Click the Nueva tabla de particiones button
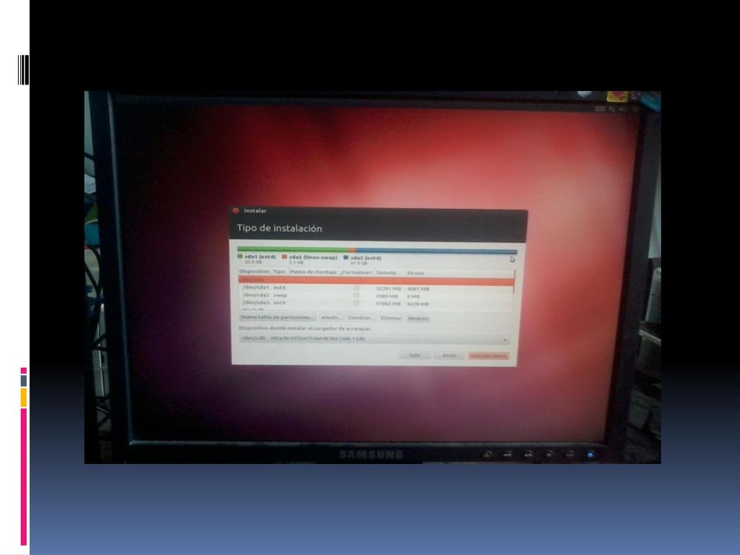The image size is (740, 555). point(277,317)
